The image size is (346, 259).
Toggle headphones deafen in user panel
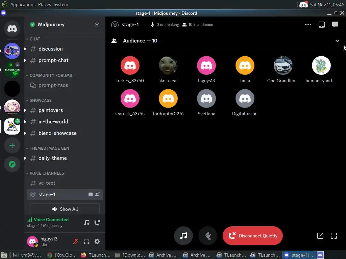click(x=86, y=241)
